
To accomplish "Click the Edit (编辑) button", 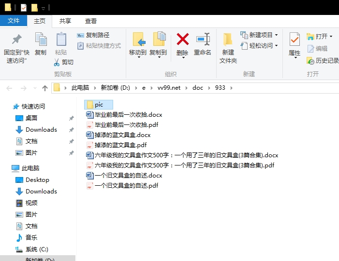I will pos(317,49).
